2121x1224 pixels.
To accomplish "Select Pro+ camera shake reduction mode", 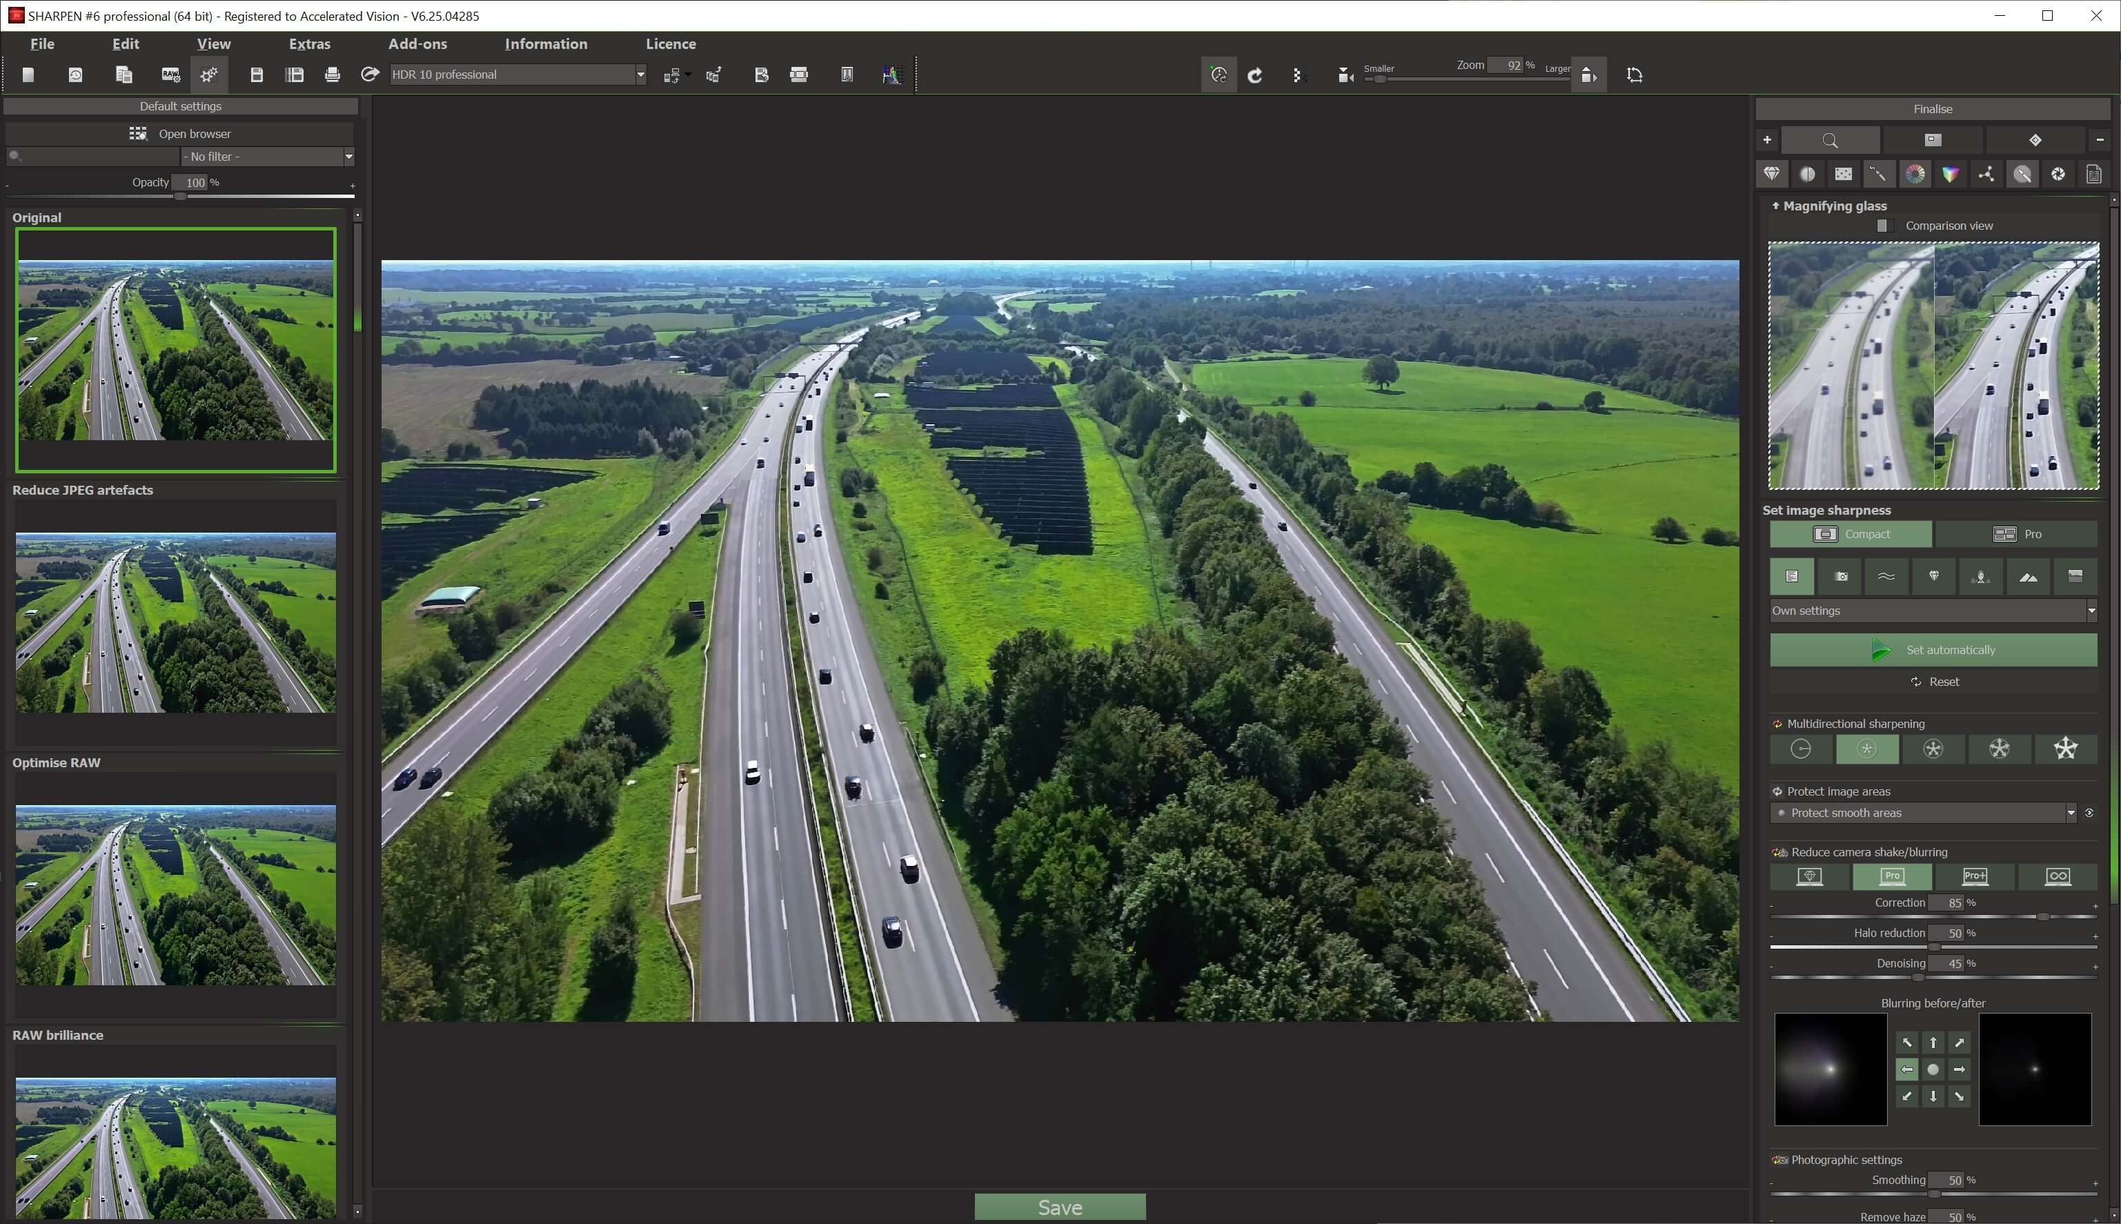I will click(1974, 876).
